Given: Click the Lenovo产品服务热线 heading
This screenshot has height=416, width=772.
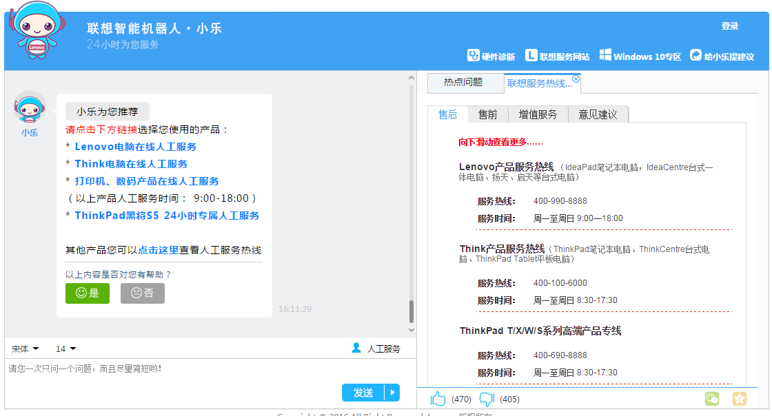Looking at the screenshot, I should click(506, 167).
